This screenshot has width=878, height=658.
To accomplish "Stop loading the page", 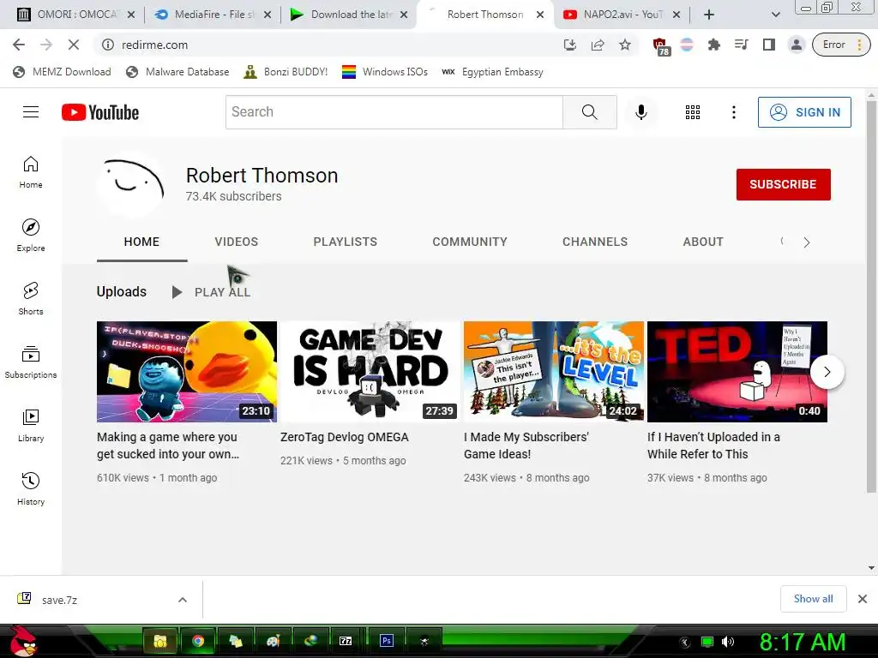I will point(74,45).
